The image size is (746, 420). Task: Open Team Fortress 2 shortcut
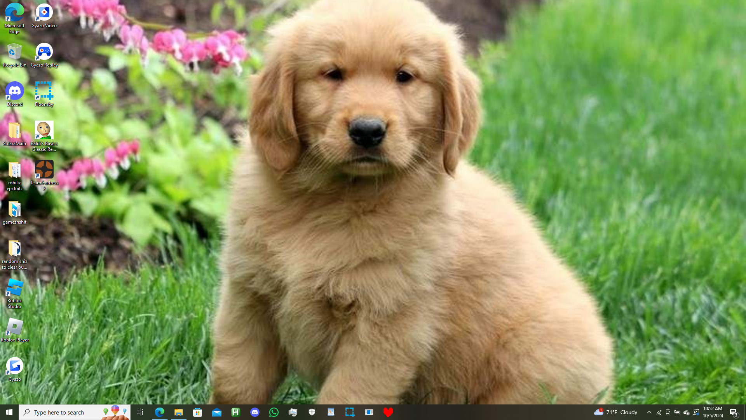pyautogui.click(x=44, y=173)
